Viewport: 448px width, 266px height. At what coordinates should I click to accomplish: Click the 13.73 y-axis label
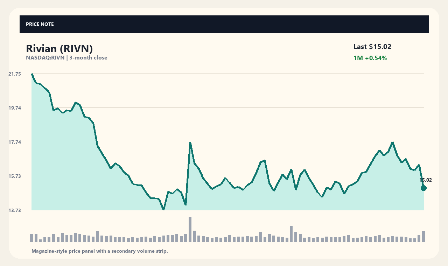[15, 210]
